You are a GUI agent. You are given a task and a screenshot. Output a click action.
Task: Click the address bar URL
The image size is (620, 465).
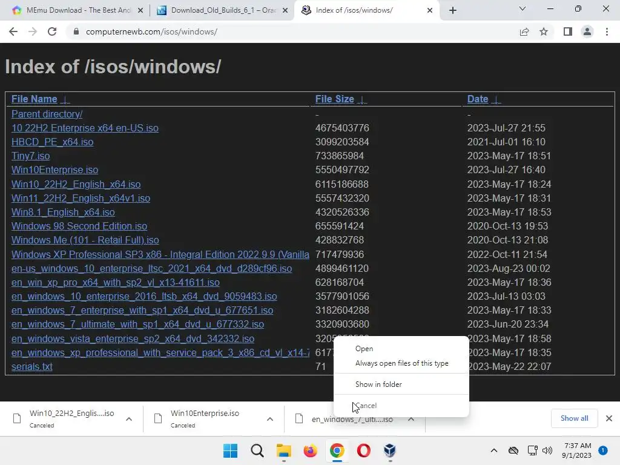click(151, 31)
